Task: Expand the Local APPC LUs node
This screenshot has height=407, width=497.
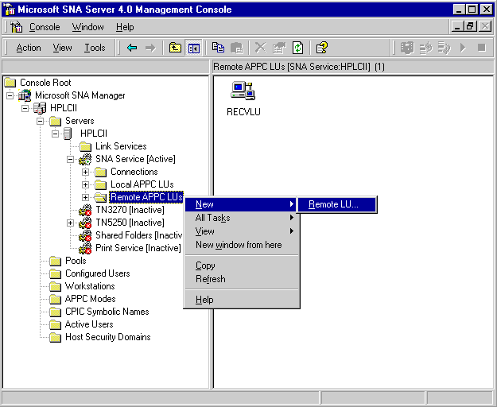Action: click(x=86, y=184)
